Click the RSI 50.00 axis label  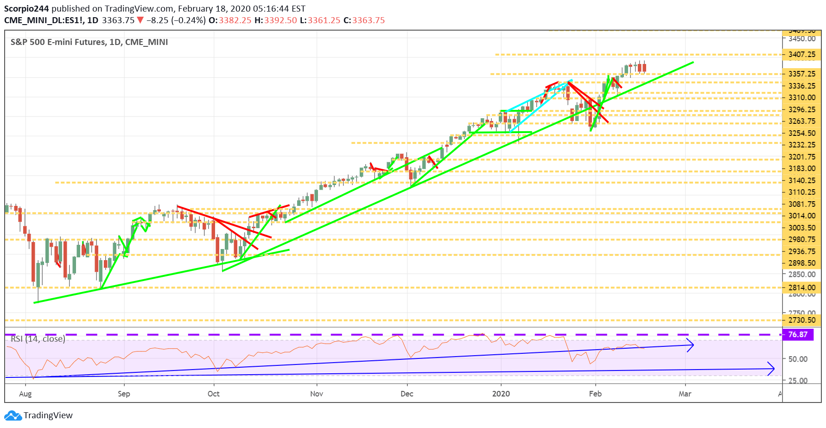coord(798,359)
